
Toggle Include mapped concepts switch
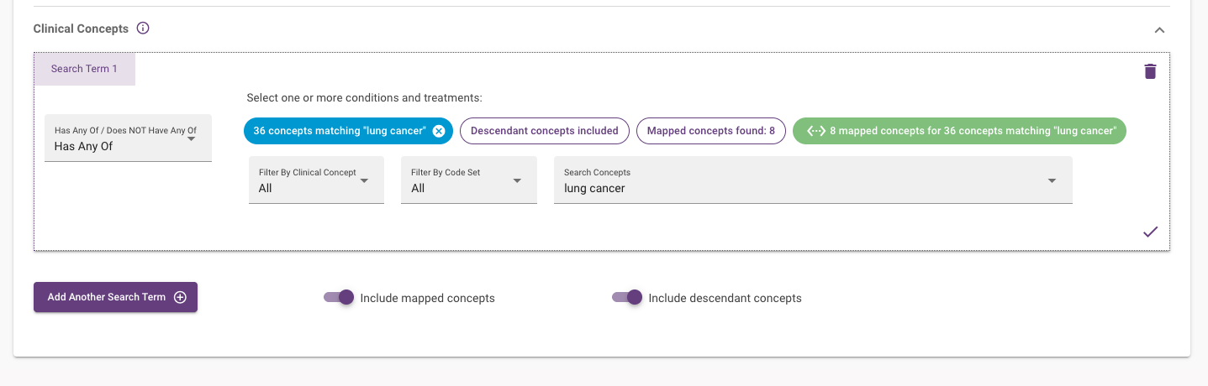coord(339,297)
